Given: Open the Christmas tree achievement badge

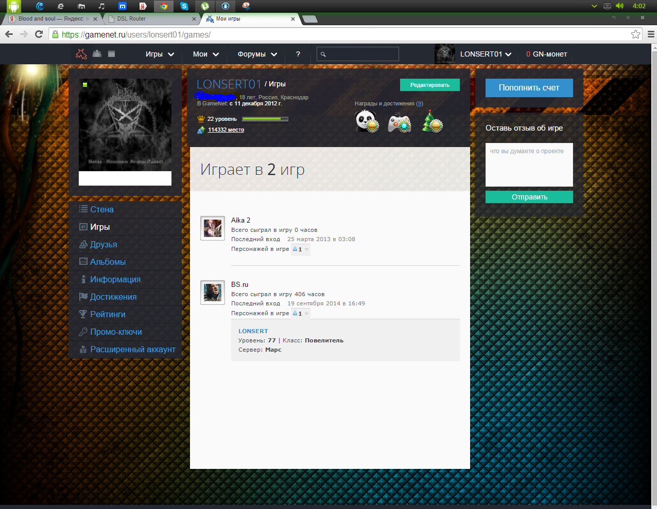Looking at the screenshot, I should point(433,121).
